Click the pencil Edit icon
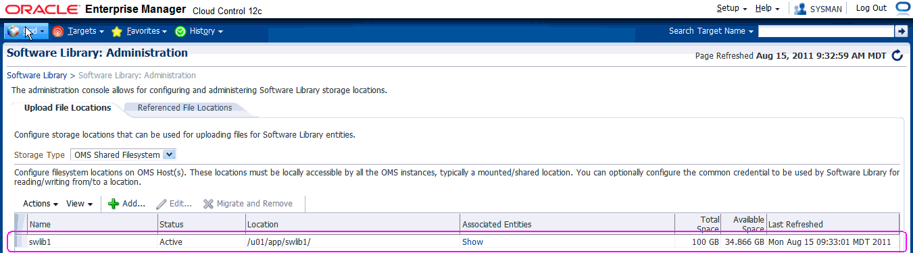Image resolution: width=913 pixels, height=253 pixels. [161, 204]
